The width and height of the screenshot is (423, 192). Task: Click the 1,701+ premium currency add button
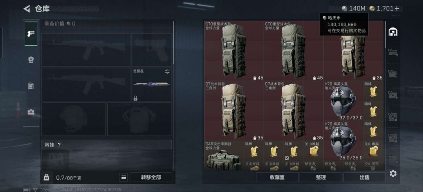(x=396, y=9)
